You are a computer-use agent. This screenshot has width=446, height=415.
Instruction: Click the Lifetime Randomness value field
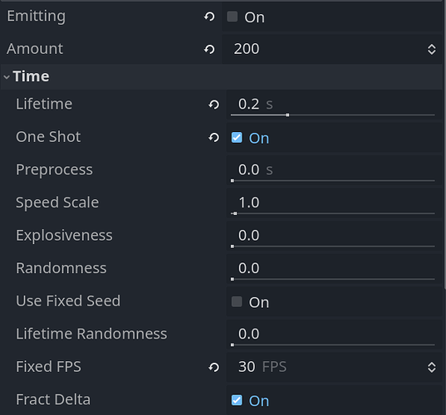pyautogui.click(x=334, y=335)
